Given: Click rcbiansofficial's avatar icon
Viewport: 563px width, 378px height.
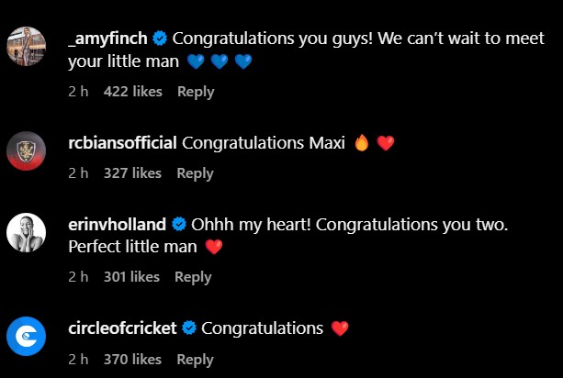Looking at the screenshot, I should pyautogui.click(x=26, y=150).
